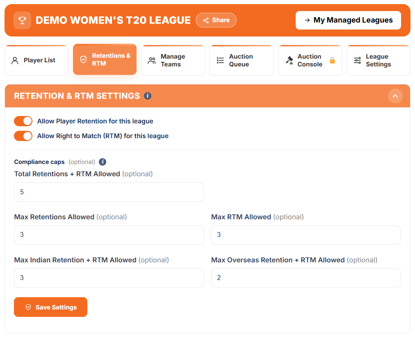The width and height of the screenshot is (415, 339).
Task: Click the Max RTM Allowed input
Action: click(306, 235)
